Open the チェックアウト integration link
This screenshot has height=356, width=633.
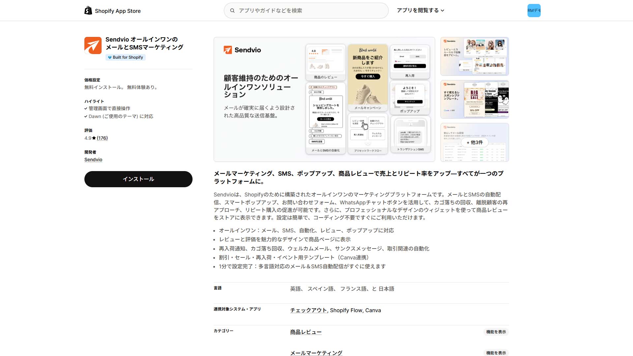pos(308,310)
